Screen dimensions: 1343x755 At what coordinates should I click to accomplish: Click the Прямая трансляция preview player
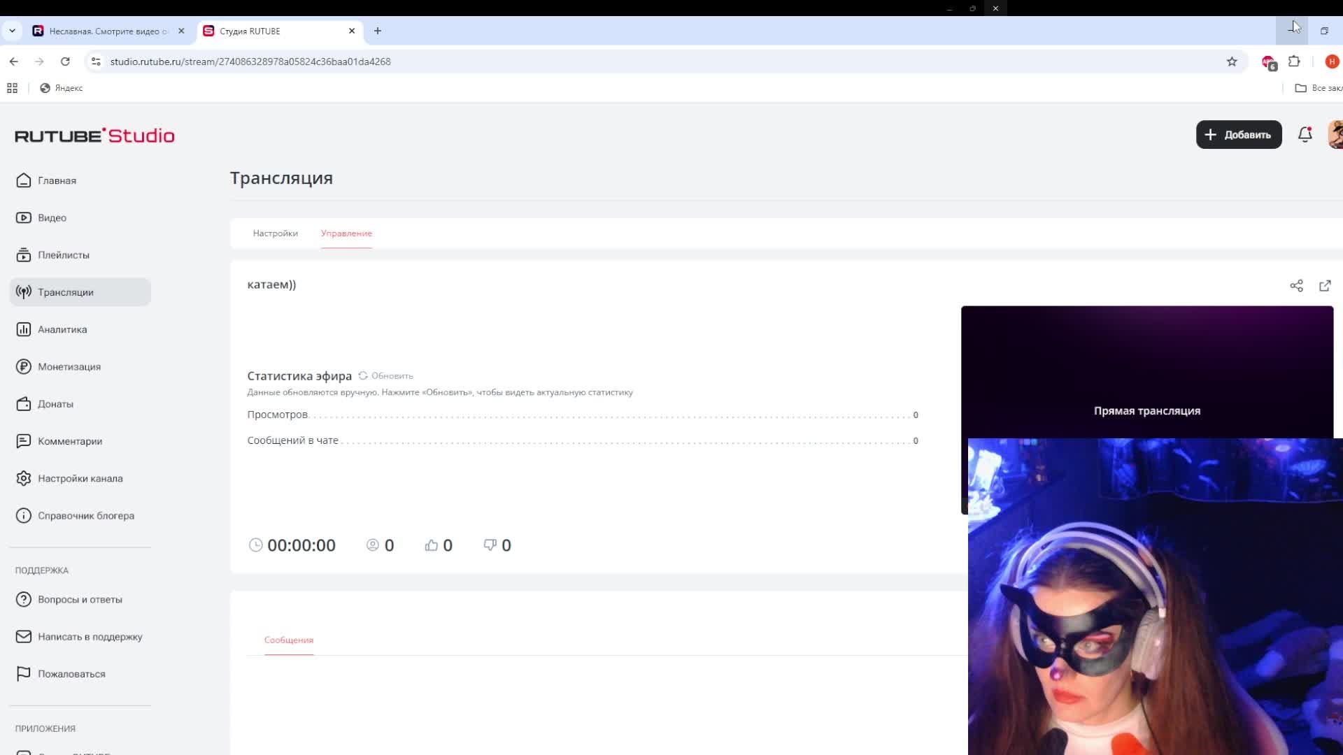tap(1146, 377)
